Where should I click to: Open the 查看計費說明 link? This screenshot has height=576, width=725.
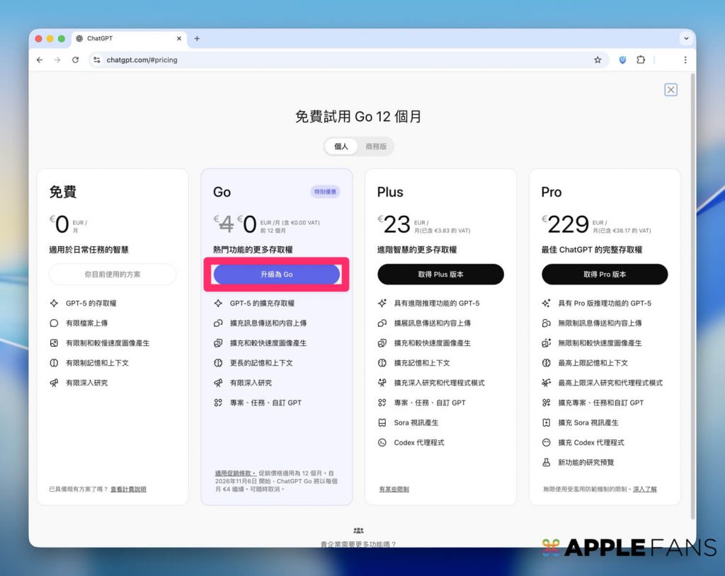click(128, 489)
